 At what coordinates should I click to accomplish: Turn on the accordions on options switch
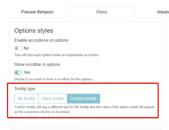coord(18,48)
